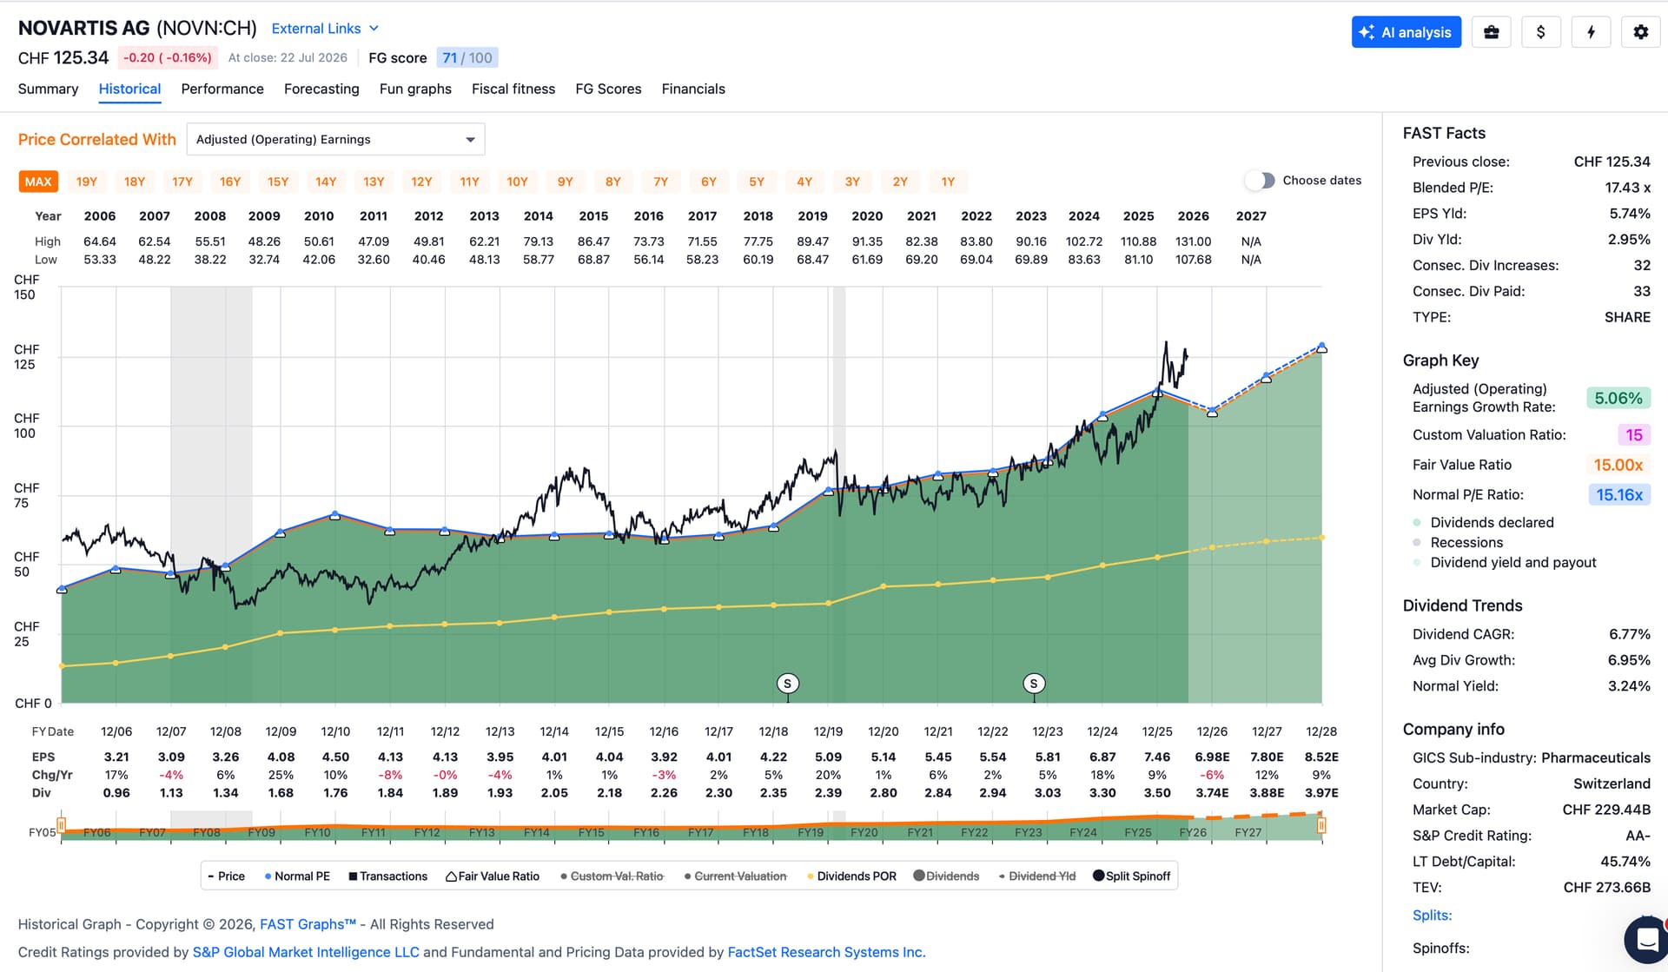Enable Dividend Yld legend item
The height and width of the screenshot is (972, 1668).
[1037, 876]
